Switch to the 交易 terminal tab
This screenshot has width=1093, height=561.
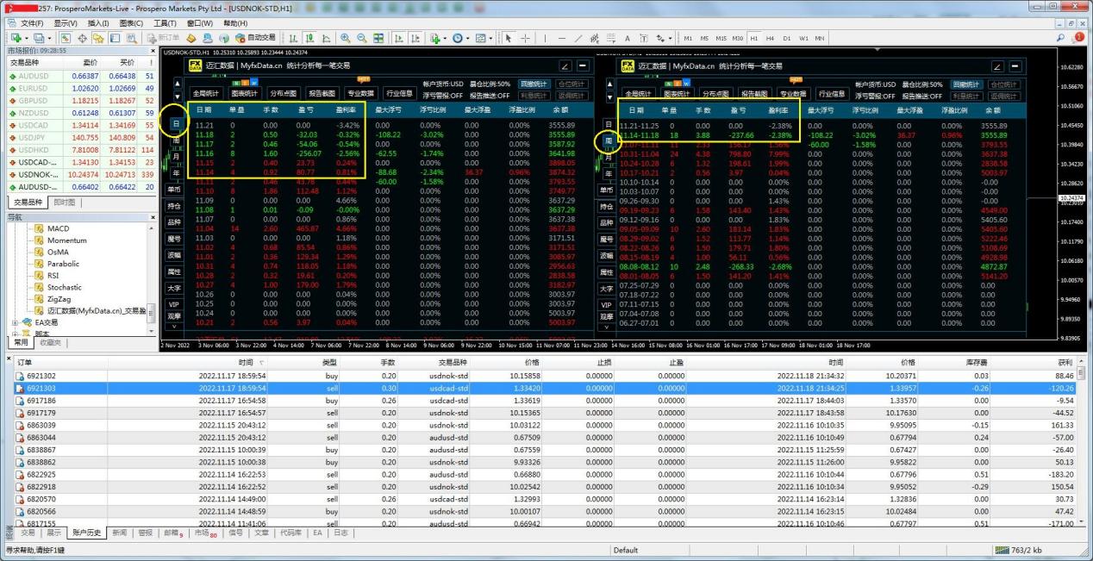pyautogui.click(x=28, y=533)
